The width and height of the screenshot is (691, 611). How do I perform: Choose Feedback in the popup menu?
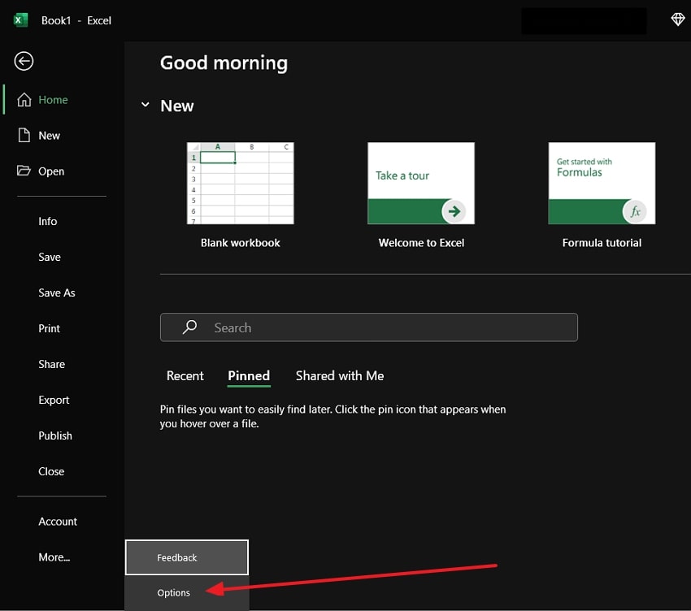177,557
